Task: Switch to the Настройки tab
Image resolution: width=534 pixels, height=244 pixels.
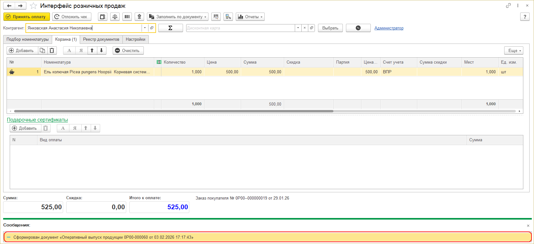Action: point(136,39)
